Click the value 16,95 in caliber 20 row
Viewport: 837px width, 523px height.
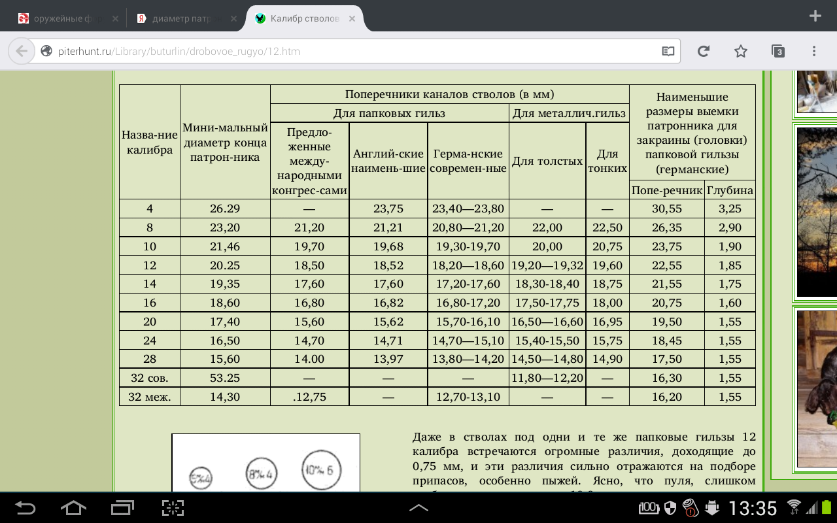[607, 322]
